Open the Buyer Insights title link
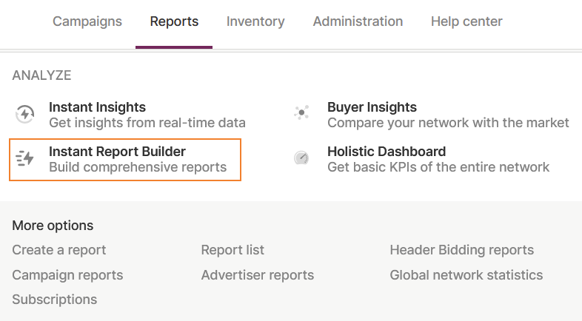The height and width of the screenshot is (321, 582). tap(372, 107)
